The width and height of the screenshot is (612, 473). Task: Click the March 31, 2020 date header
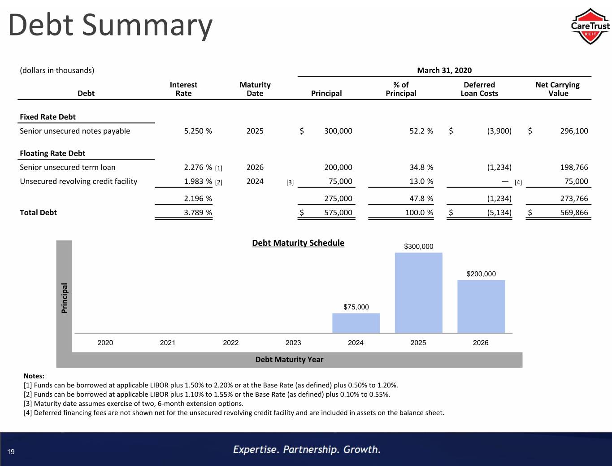pos(444,70)
